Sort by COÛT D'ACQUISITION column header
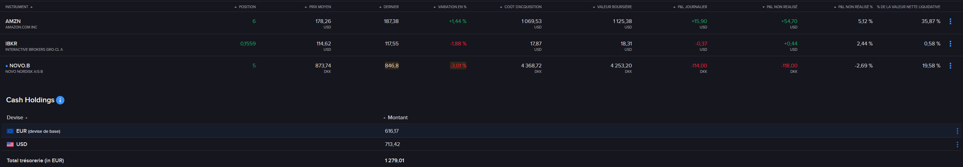The image size is (963, 167). [523, 7]
